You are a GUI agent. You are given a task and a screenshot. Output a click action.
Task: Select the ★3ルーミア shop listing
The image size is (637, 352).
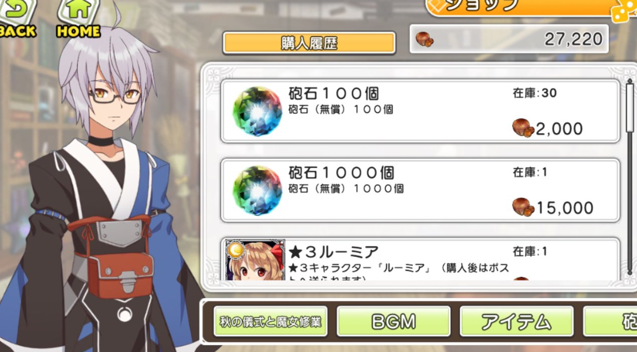421,259
